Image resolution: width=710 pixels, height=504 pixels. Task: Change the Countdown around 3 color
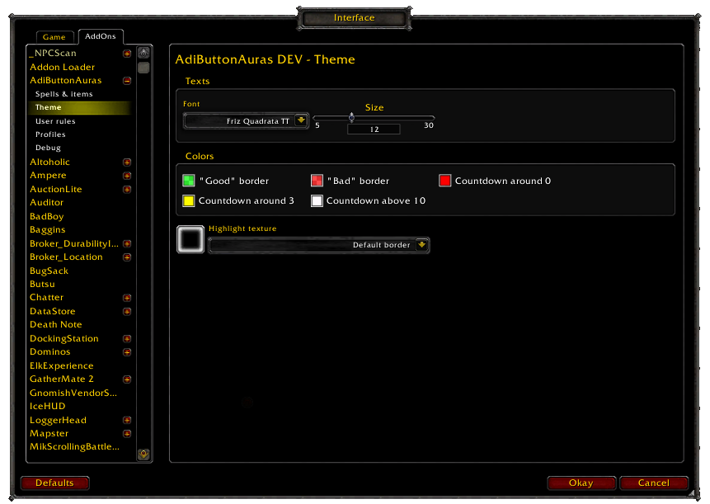[x=188, y=200]
